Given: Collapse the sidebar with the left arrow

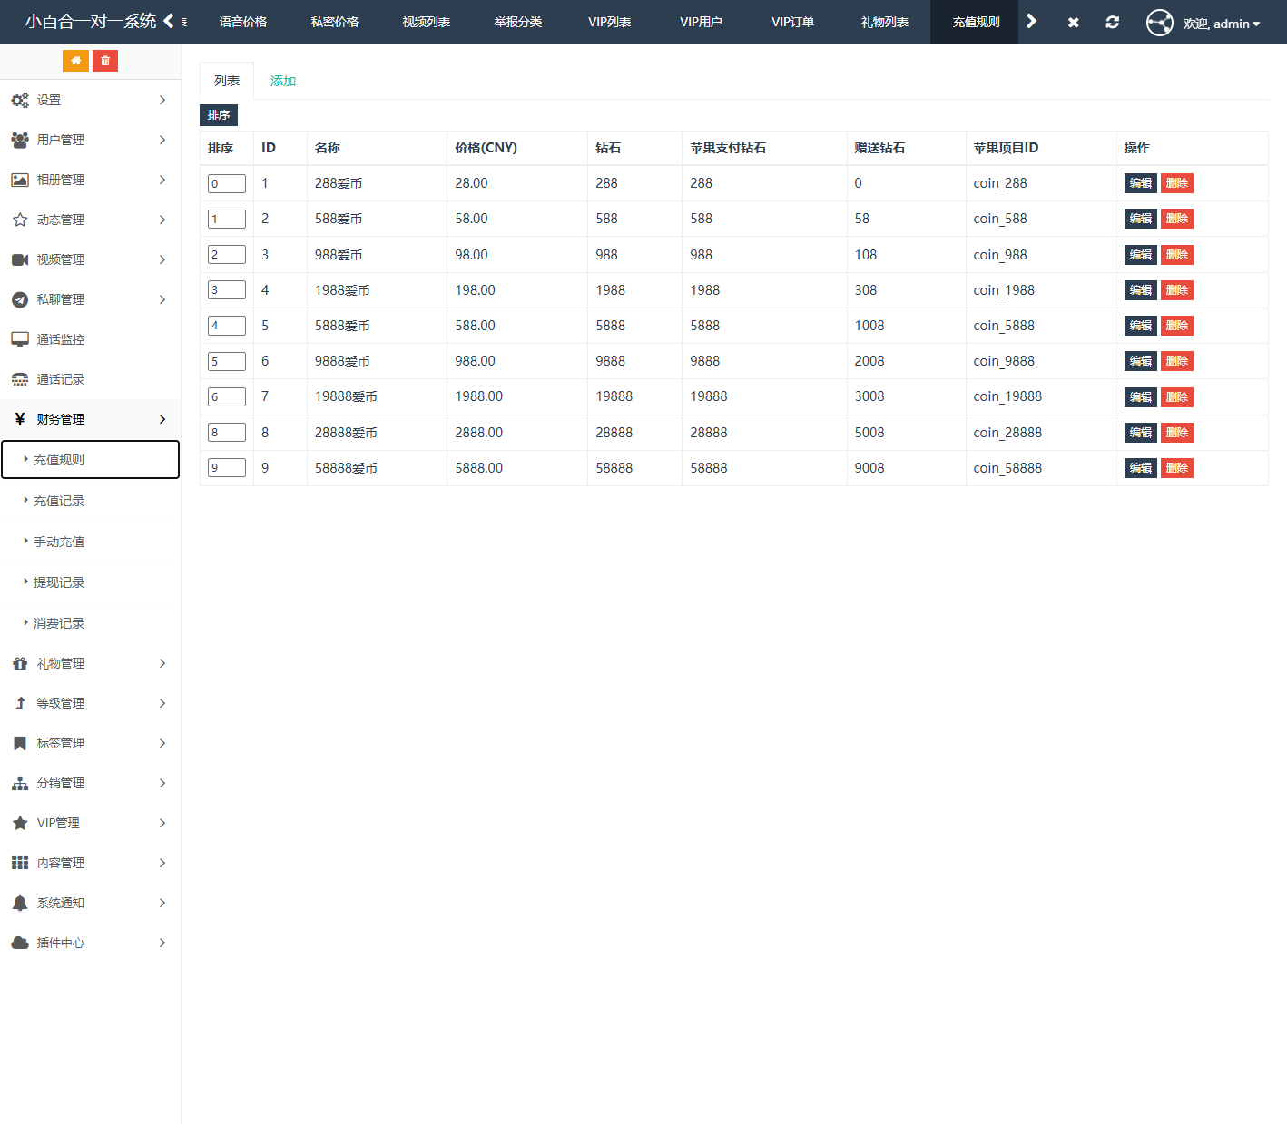Looking at the screenshot, I should [x=169, y=21].
